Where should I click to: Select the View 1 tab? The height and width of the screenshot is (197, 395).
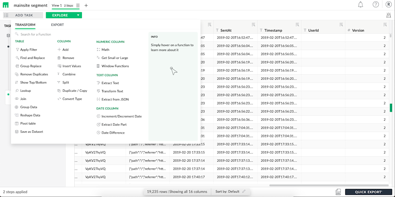click(x=57, y=5)
